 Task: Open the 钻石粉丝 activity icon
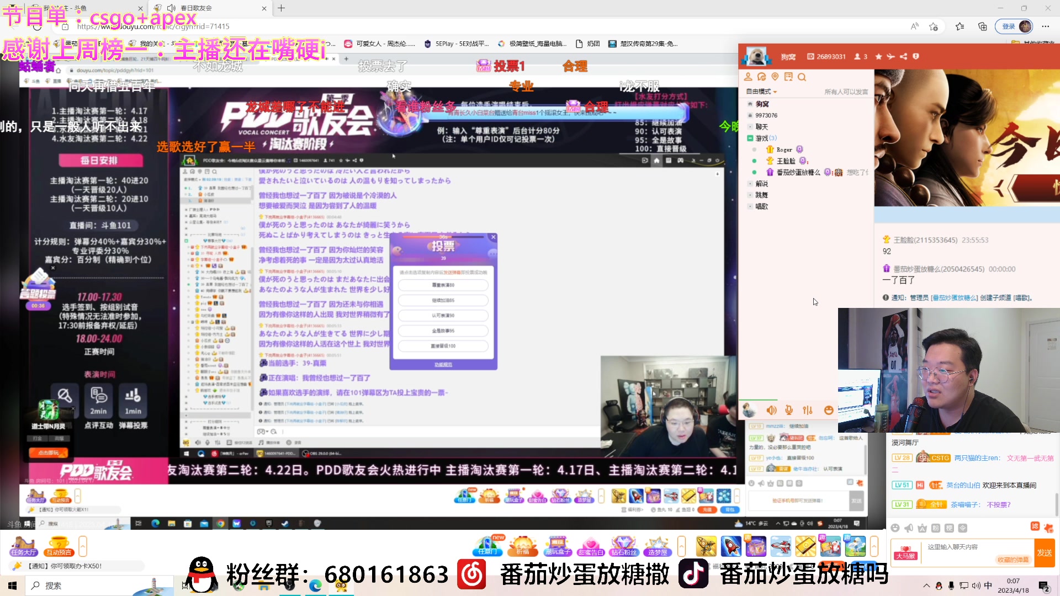[624, 546]
